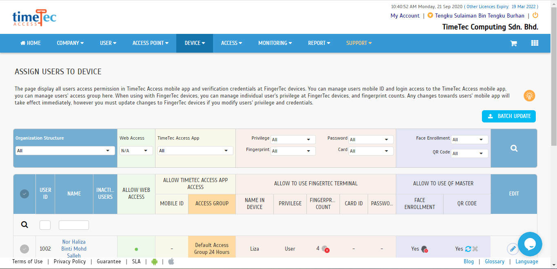Click the table row search magnifier icon
The width and height of the screenshot is (557, 269).
click(24, 225)
